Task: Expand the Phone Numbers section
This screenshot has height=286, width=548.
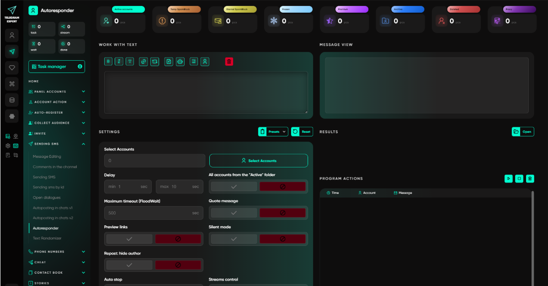Action: click(57, 252)
